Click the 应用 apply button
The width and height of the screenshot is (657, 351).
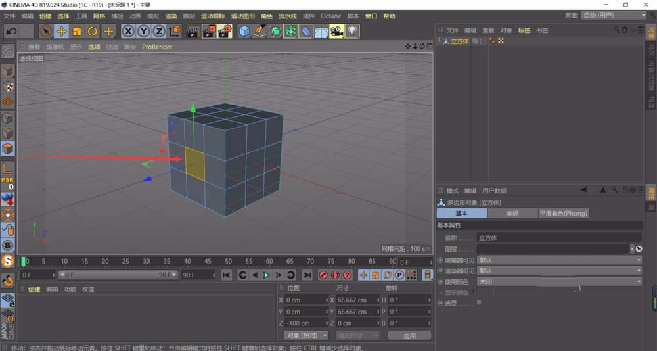409,335
